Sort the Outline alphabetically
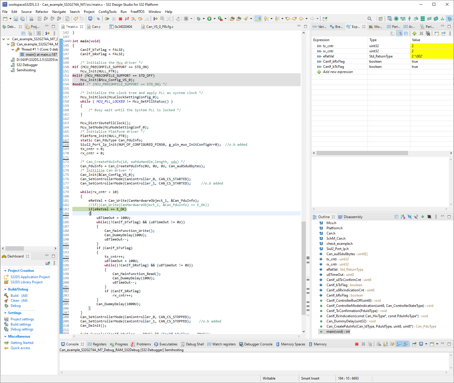This screenshot has height=383, width=454. click(x=403, y=217)
